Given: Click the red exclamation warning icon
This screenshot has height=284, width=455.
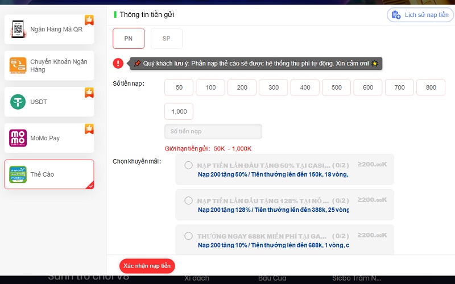Looking at the screenshot, I should pyautogui.click(x=118, y=64).
